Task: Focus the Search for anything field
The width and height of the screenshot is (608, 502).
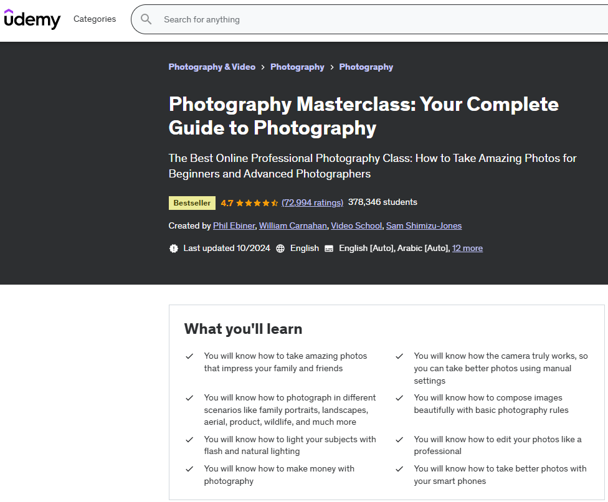Action: (x=374, y=19)
